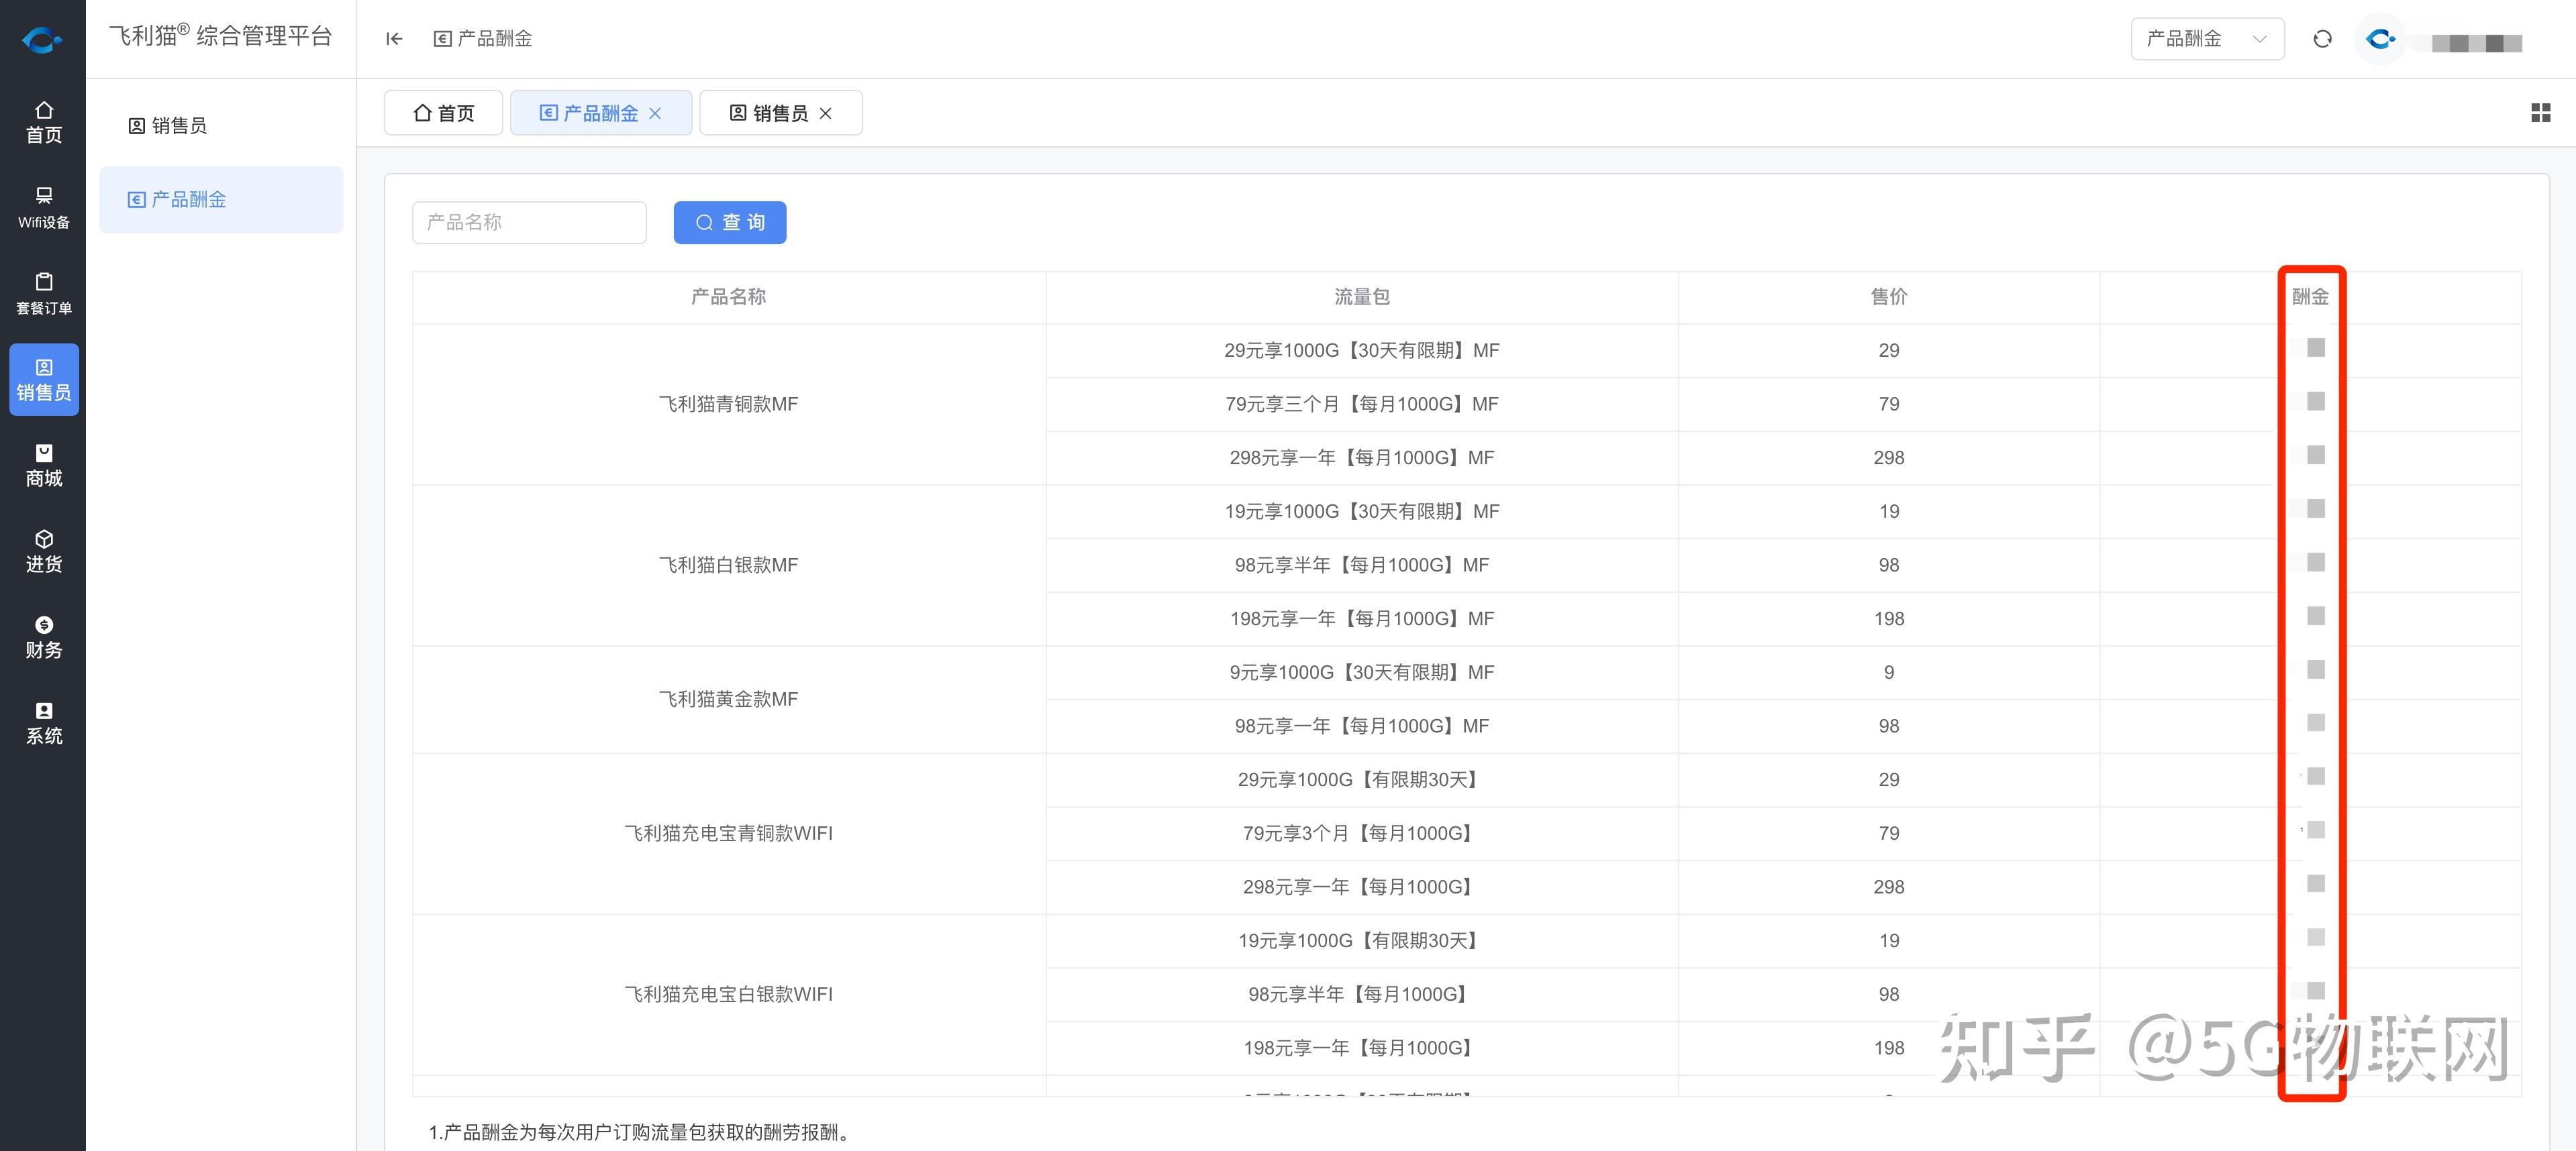
Task: Open the 商城 sidebar section
Action: point(43,465)
